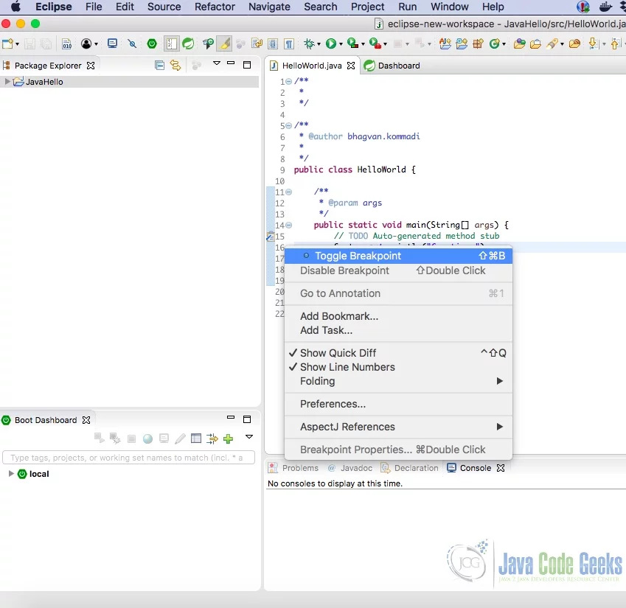This screenshot has height=608, width=626.
Task: Click the Run External Tools toolbox icon
Action: point(375,43)
